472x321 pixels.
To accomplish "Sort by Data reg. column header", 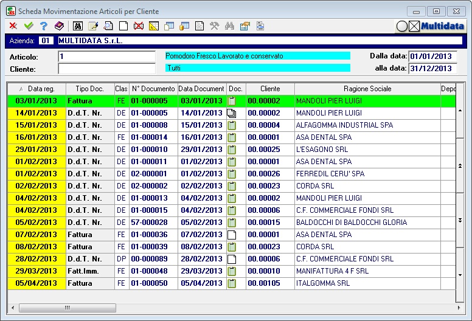I will pyautogui.click(x=36, y=89).
